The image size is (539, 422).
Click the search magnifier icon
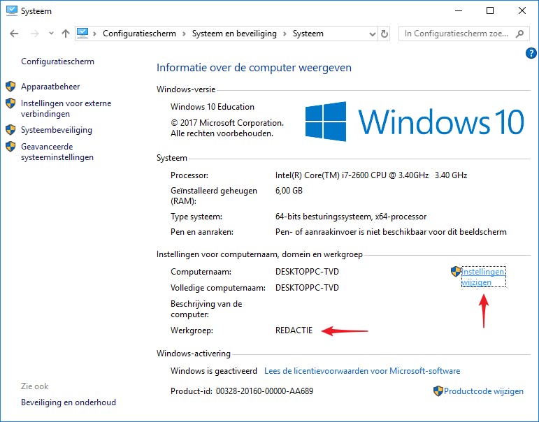pyautogui.click(x=519, y=34)
